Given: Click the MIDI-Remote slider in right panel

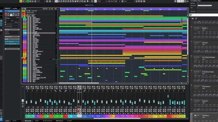Looking at the screenshot, I should pyautogui.click(x=204, y=5).
